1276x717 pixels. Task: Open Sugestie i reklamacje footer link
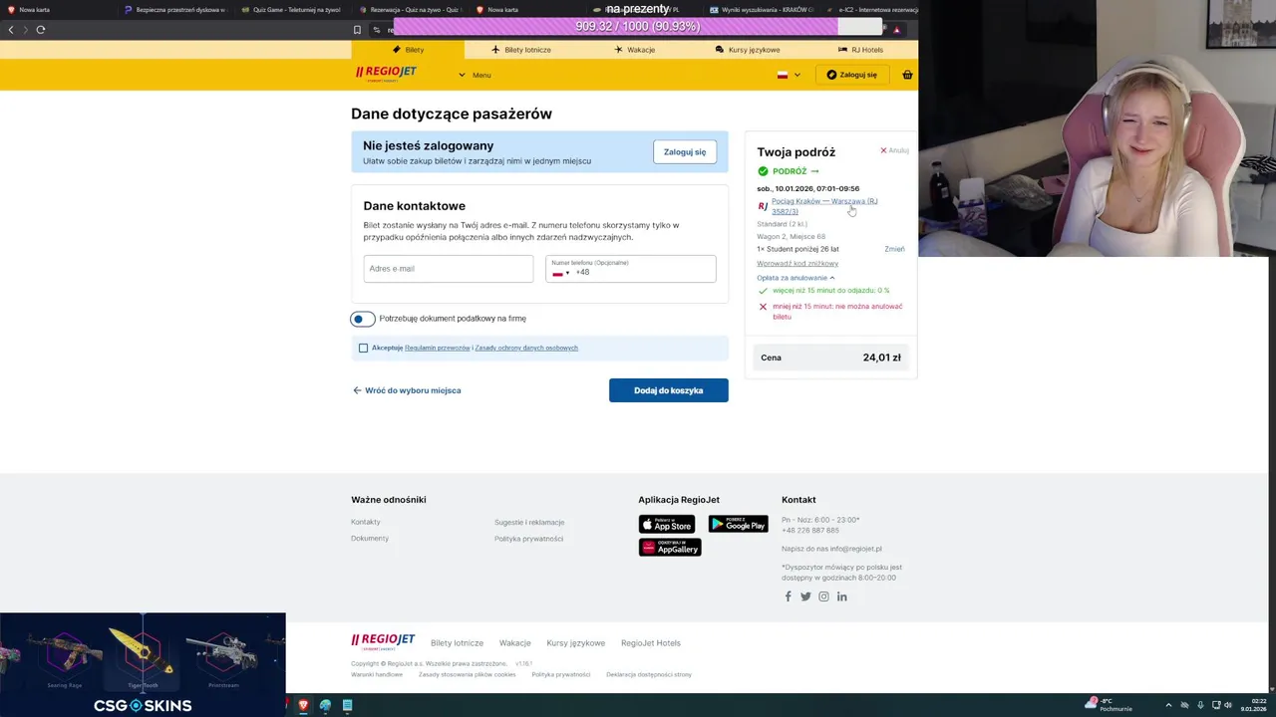529,522
